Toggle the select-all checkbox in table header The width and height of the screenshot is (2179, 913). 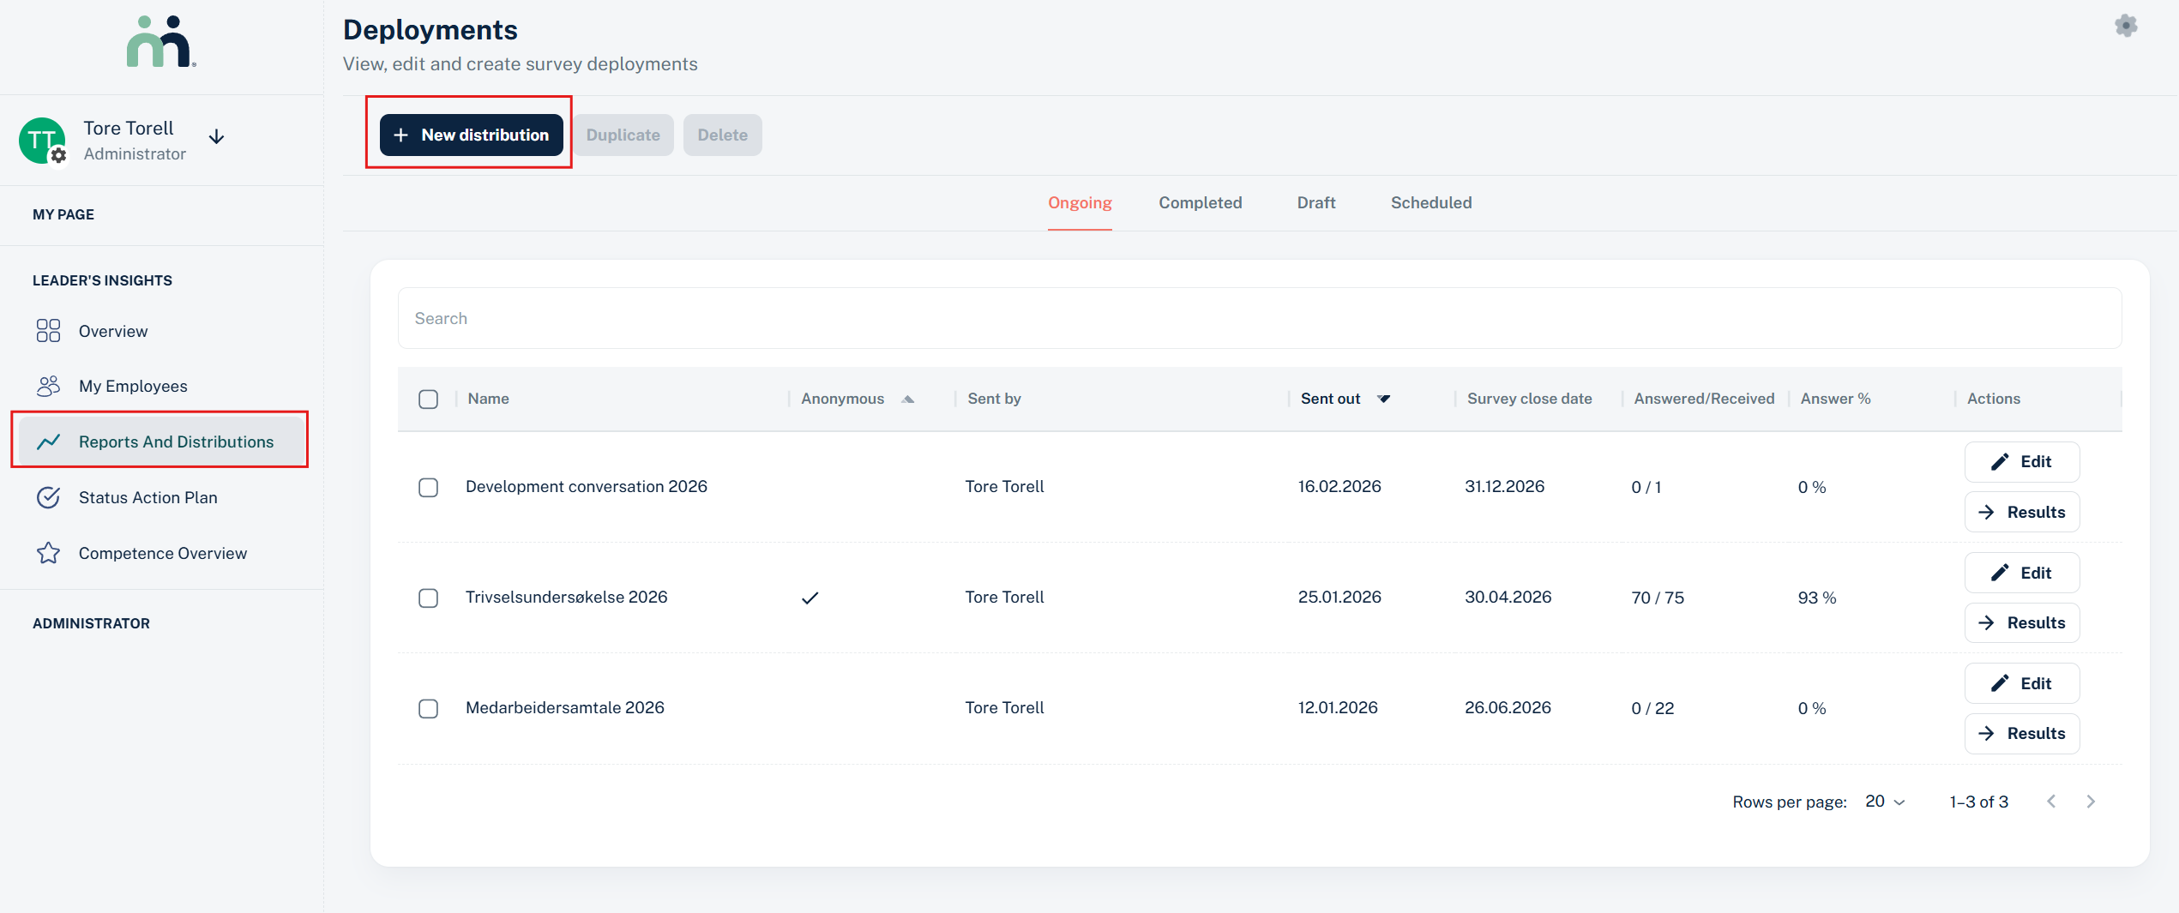click(x=428, y=399)
